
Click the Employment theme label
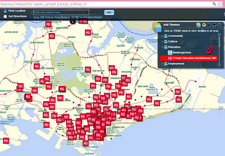176,64
